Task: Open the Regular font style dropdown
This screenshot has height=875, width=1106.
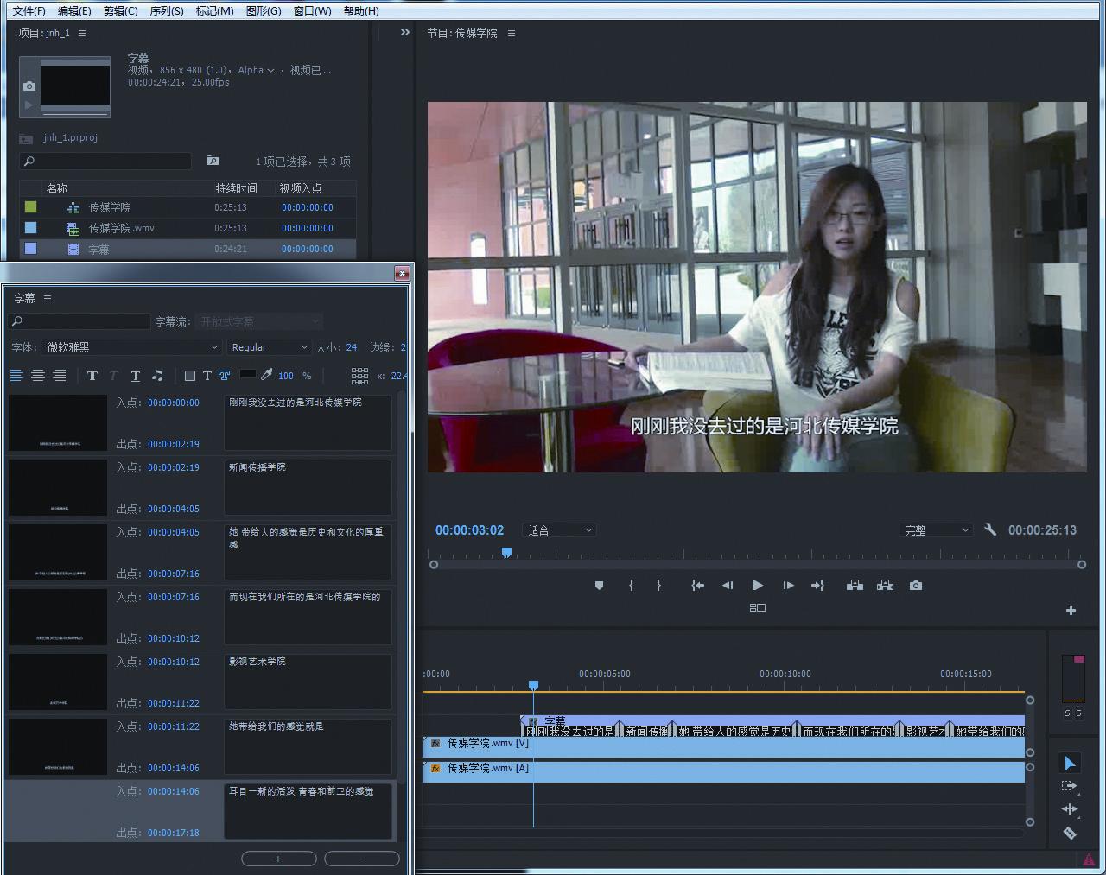Action: coord(269,347)
